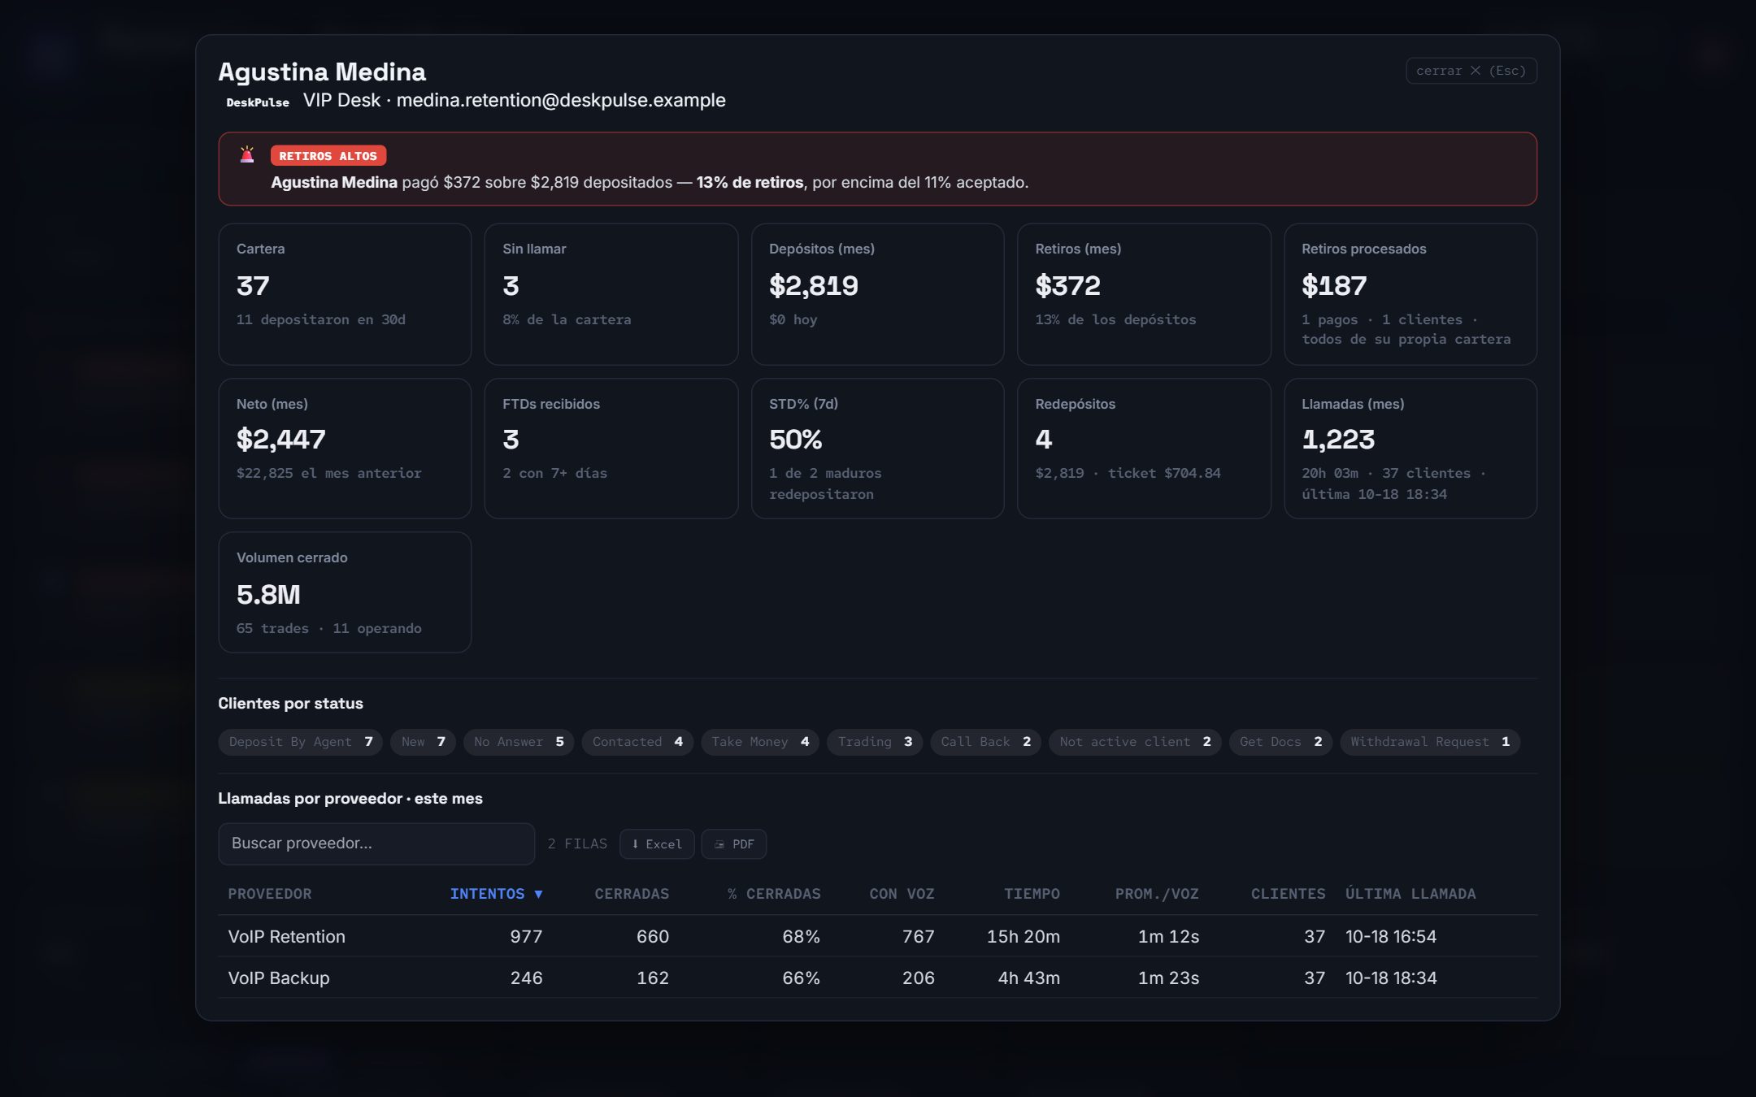
Task: Click the Neto (mes) $2,447 card
Action: (345, 449)
